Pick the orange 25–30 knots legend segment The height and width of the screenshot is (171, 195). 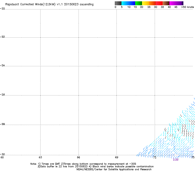tap(152, 3)
